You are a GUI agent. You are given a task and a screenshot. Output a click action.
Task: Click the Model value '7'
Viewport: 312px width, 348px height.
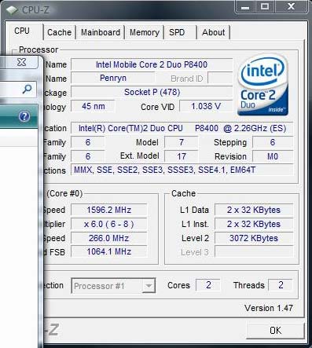point(182,142)
